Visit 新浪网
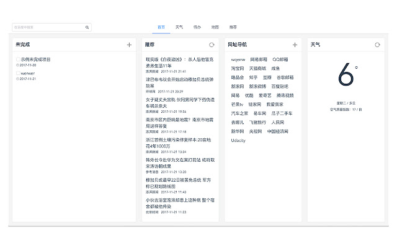397x248 pixels. click(238, 86)
